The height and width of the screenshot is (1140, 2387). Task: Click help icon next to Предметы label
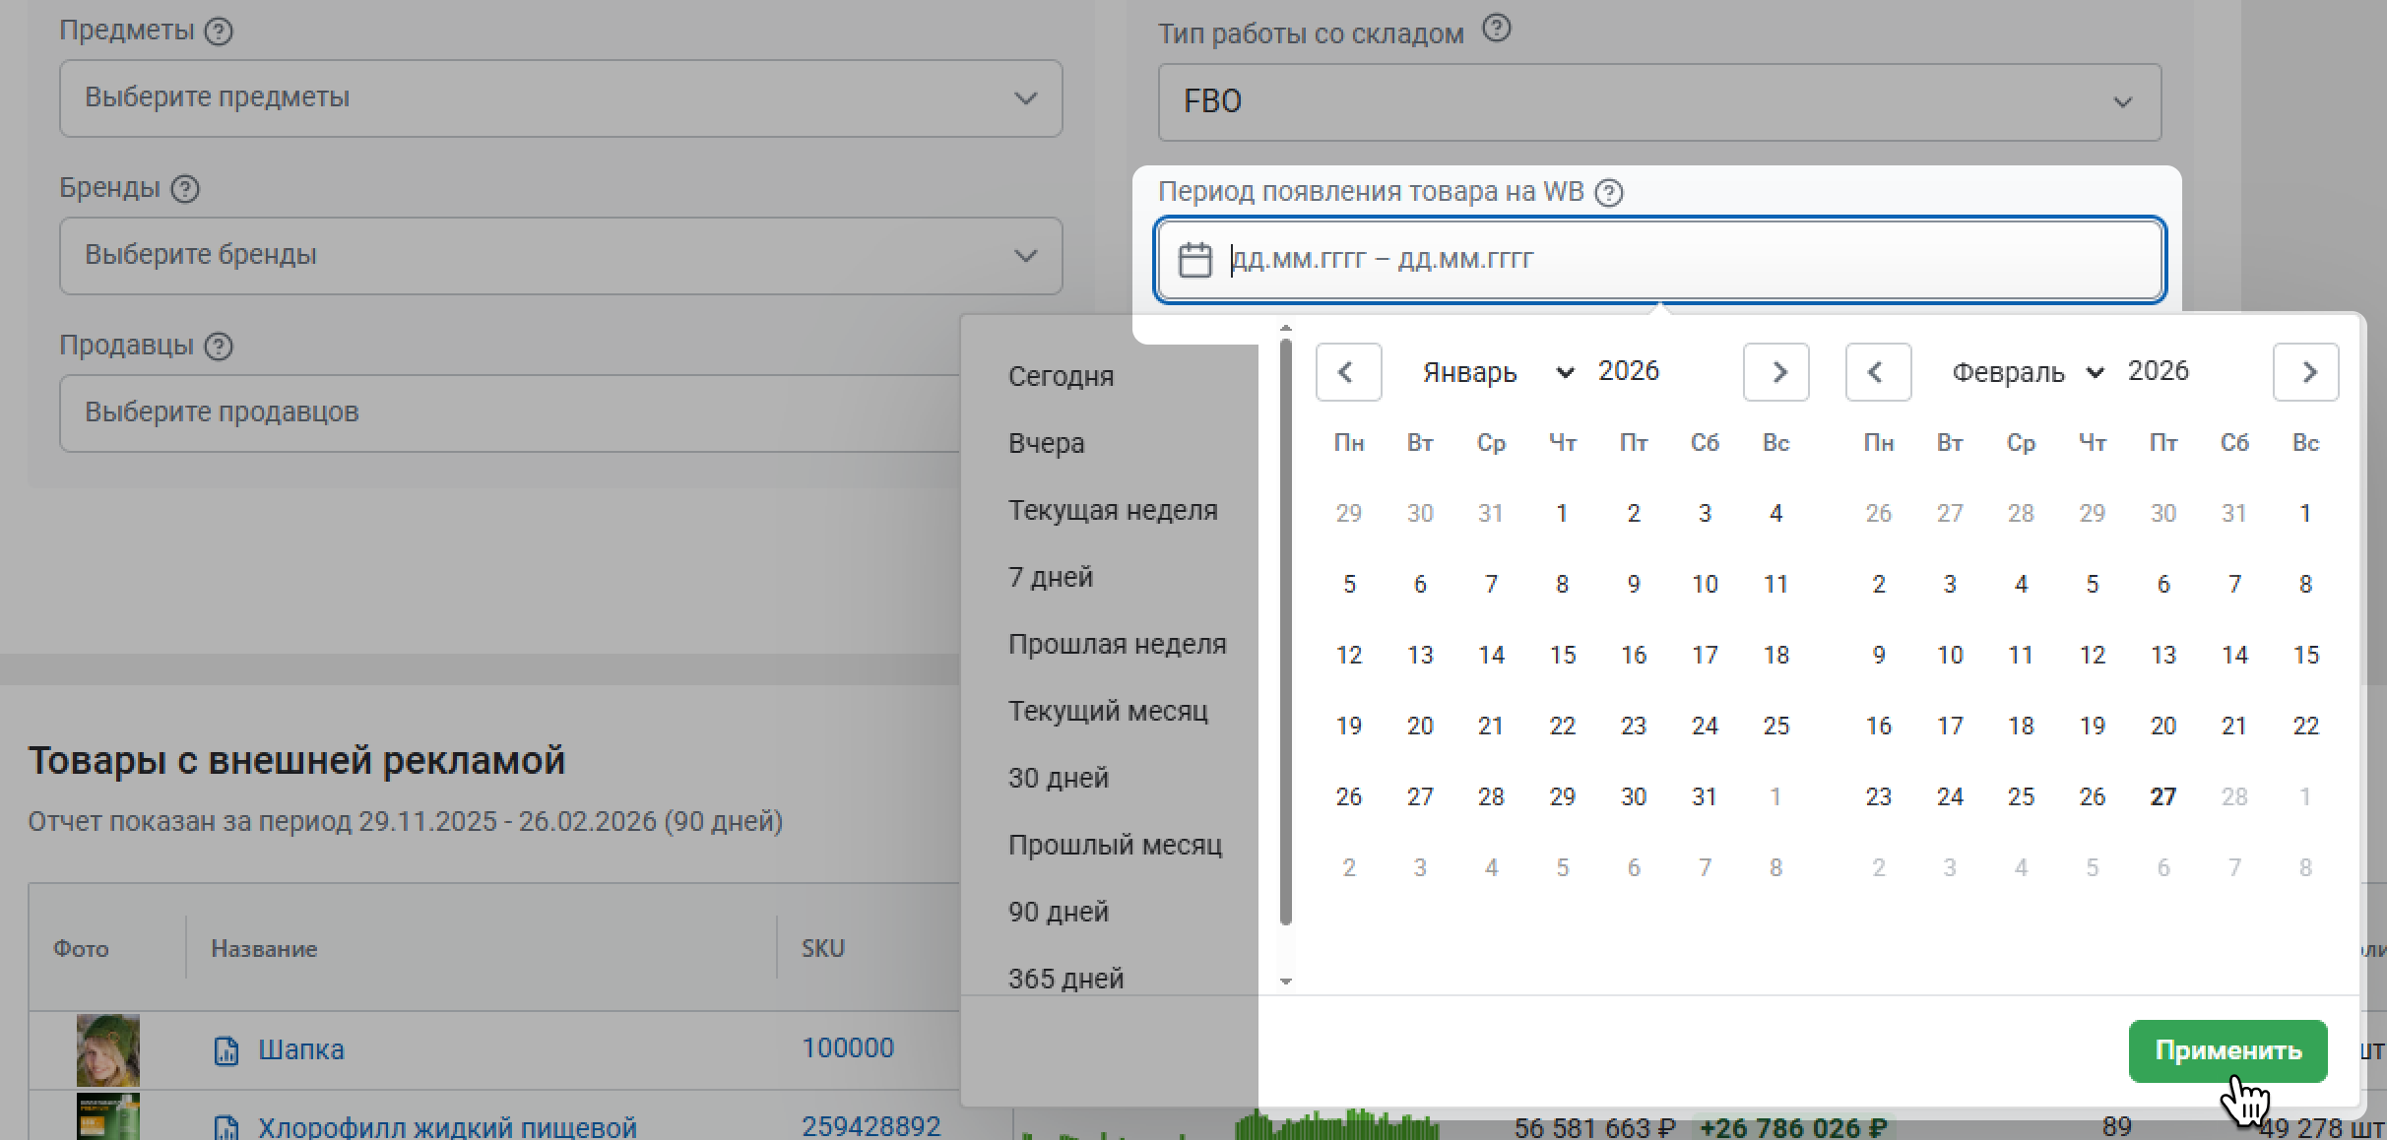(219, 32)
